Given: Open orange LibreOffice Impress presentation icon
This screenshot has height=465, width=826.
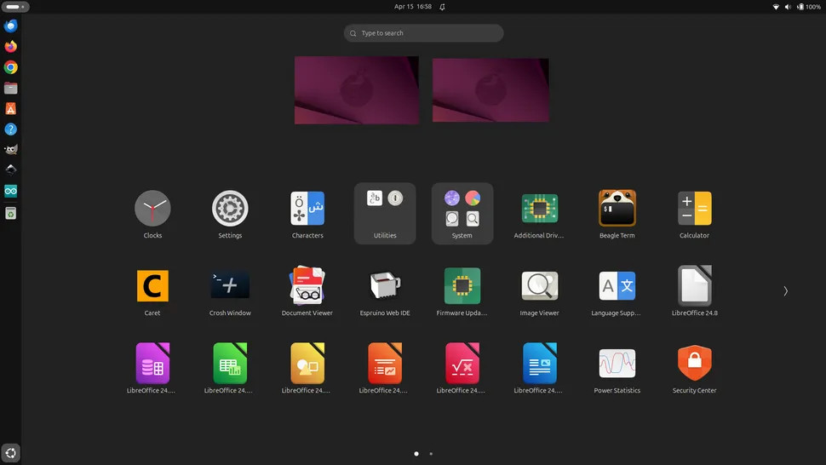Looking at the screenshot, I should tap(385, 364).
